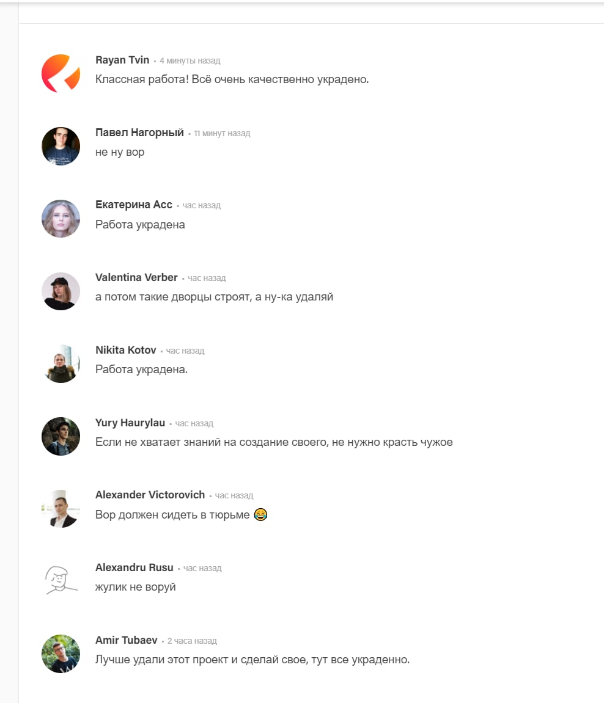Click the Valentina Verber username

pos(136,277)
